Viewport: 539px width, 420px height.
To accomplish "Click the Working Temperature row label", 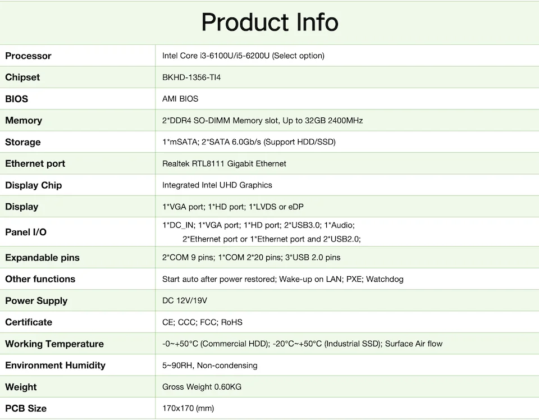I will point(54,344).
